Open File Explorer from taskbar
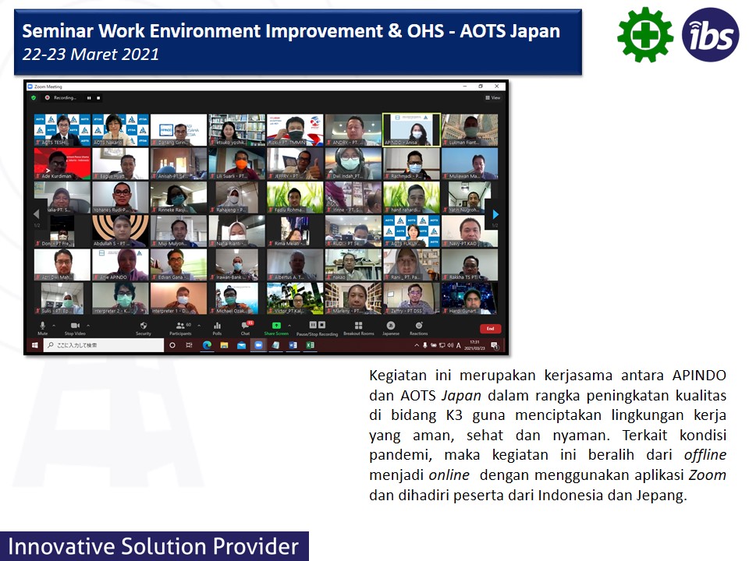 click(x=224, y=345)
